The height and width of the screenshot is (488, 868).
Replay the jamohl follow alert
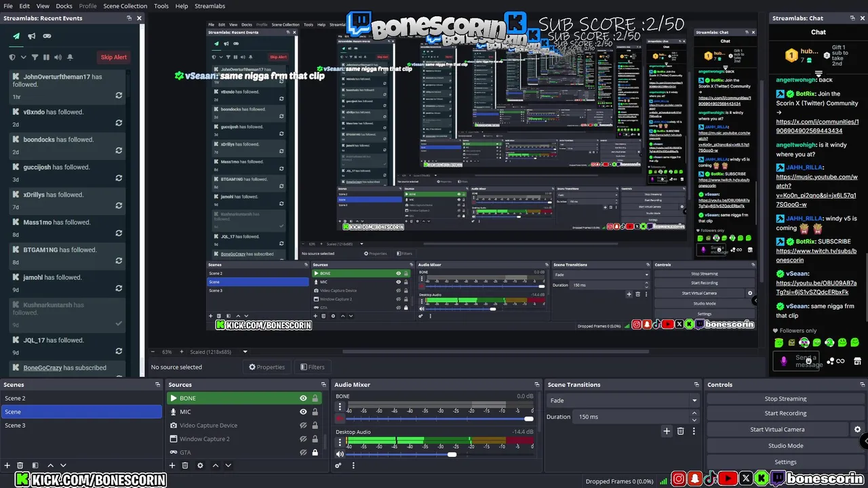119,288
